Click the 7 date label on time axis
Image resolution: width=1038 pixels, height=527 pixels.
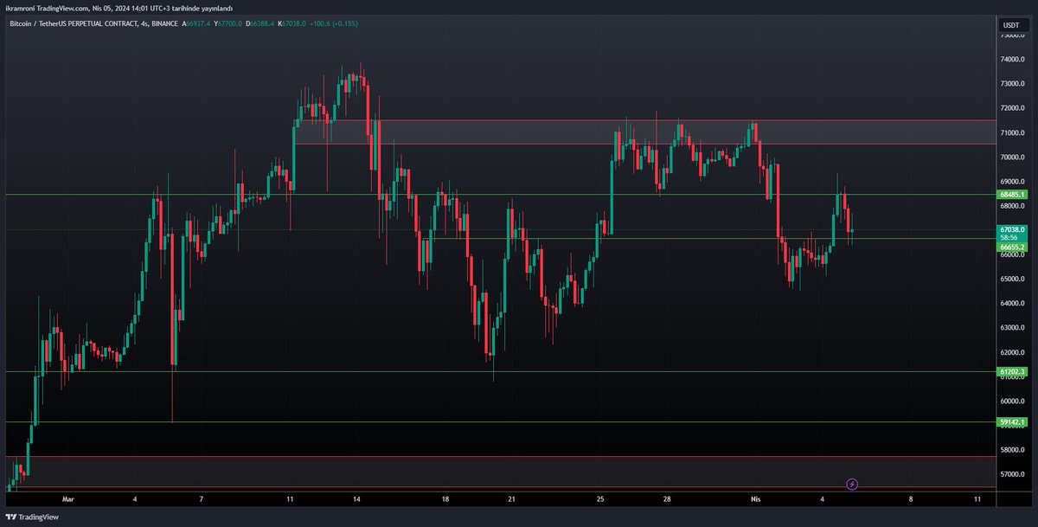pos(201,499)
